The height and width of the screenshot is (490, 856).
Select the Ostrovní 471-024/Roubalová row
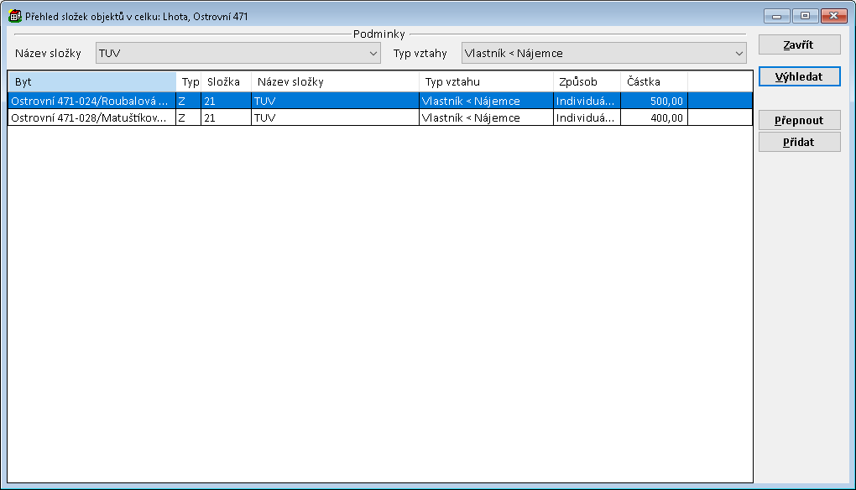pos(88,101)
